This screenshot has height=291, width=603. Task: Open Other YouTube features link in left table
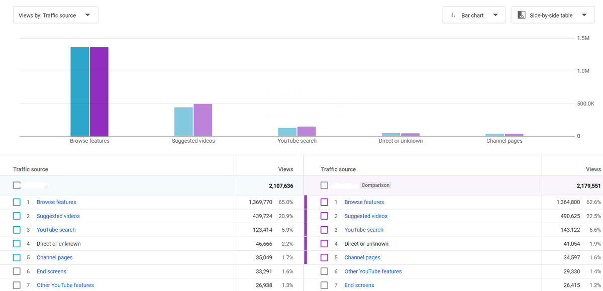coord(65,285)
